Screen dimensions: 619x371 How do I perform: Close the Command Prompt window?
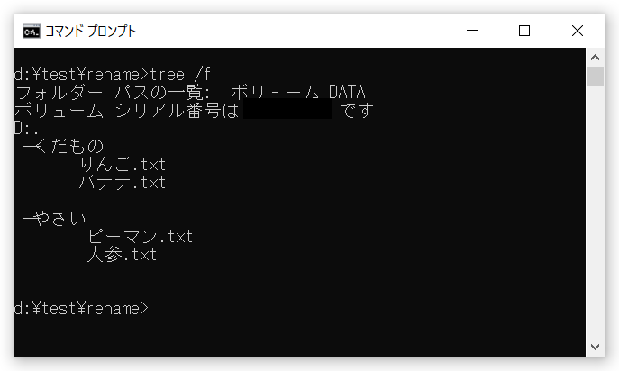(x=578, y=31)
